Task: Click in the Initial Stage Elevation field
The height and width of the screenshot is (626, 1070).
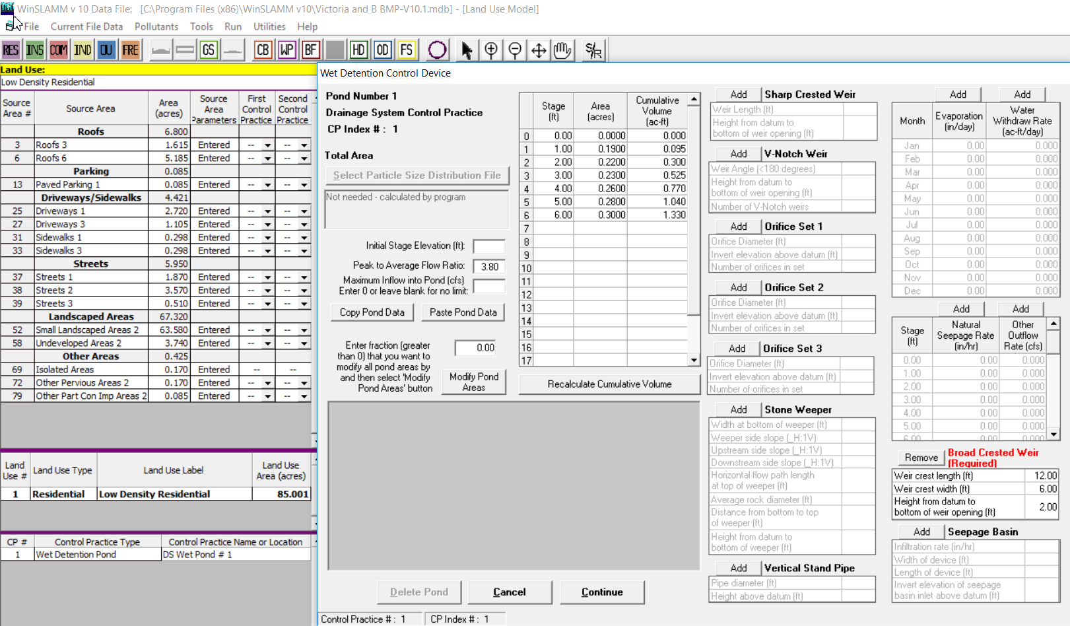Action: pyautogui.click(x=488, y=246)
